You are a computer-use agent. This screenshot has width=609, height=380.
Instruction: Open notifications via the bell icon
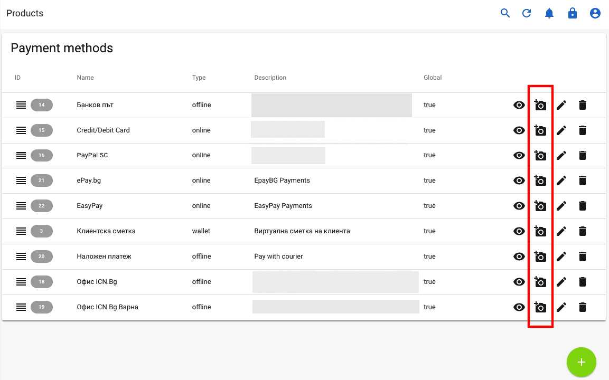click(x=549, y=13)
